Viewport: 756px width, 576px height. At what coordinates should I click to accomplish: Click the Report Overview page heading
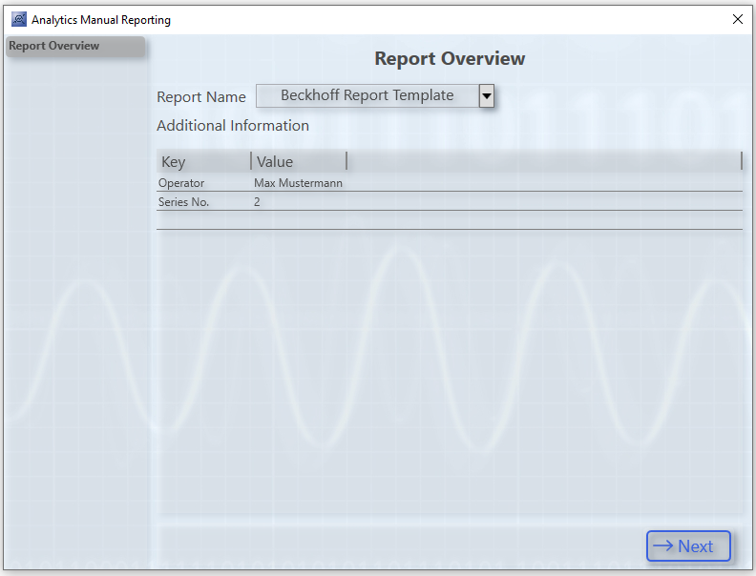(x=450, y=58)
